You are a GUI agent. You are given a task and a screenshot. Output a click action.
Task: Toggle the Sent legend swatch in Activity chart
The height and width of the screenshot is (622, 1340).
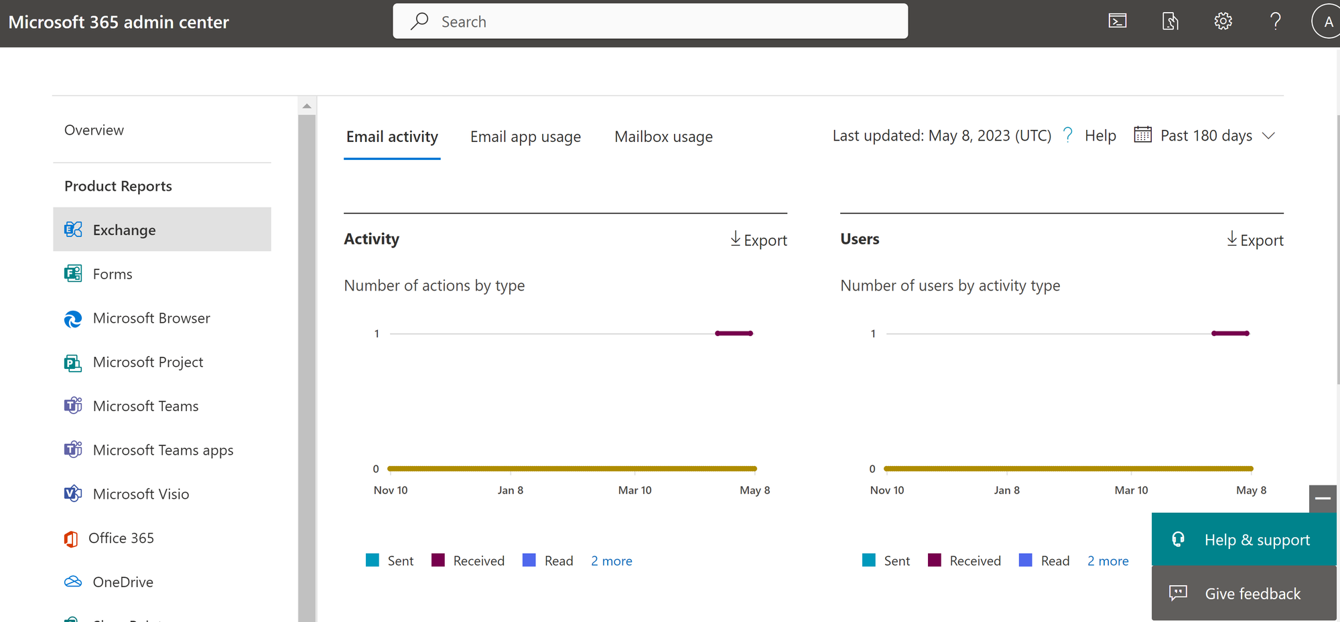(373, 560)
